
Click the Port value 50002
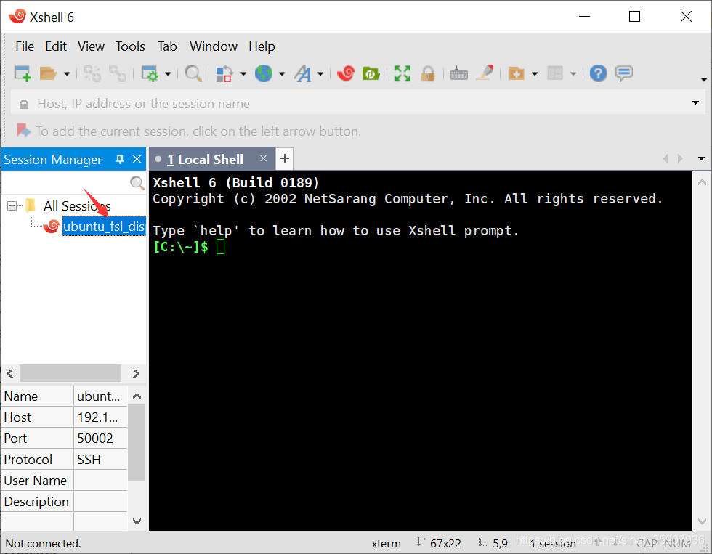(x=95, y=439)
